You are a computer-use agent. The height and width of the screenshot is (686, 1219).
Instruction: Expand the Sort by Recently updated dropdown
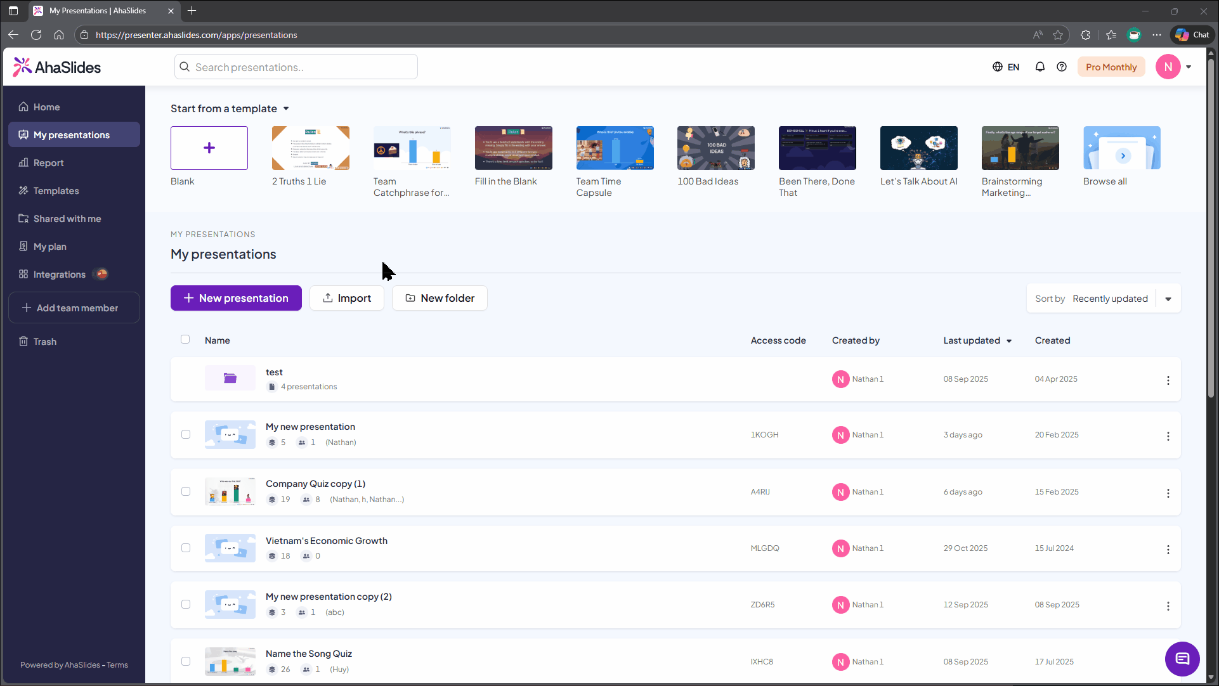(1168, 299)
